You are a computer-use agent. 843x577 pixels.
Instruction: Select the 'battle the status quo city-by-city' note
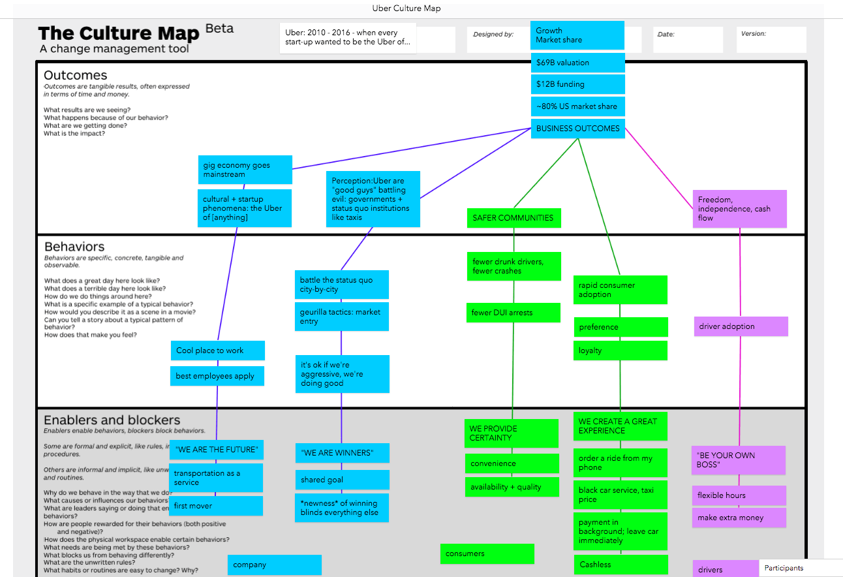(x=342, y=285)
